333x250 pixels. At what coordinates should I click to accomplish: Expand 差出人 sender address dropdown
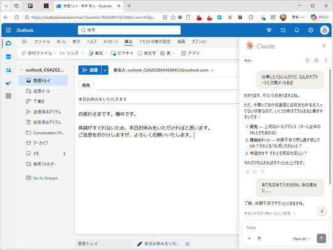[x=212, y=70]
